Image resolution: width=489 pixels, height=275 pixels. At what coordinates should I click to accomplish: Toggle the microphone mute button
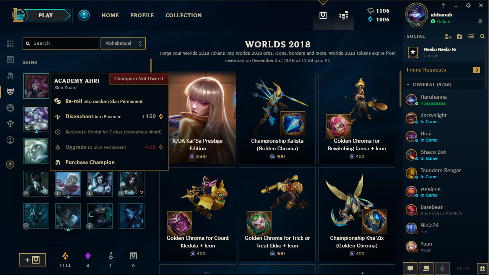coord(442,268)
